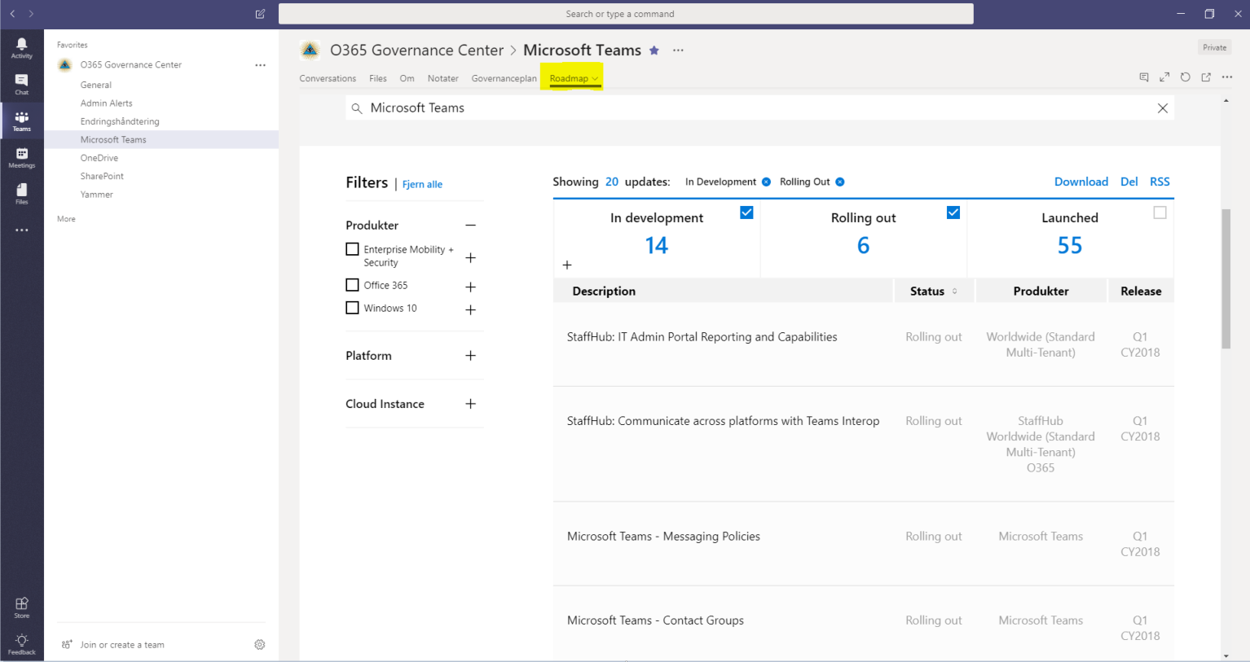The image size is (1250, 662).
Task: Enable the Launched filter checkbox
Action: pos(1160,212)
